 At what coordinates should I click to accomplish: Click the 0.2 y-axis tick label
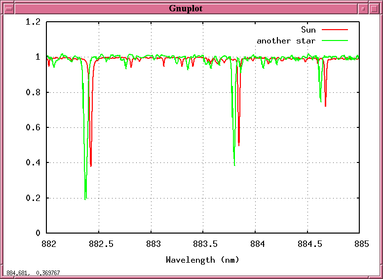click(x=35, y=198)
